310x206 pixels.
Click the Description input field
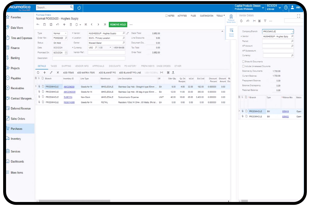[x=89, y=58]
